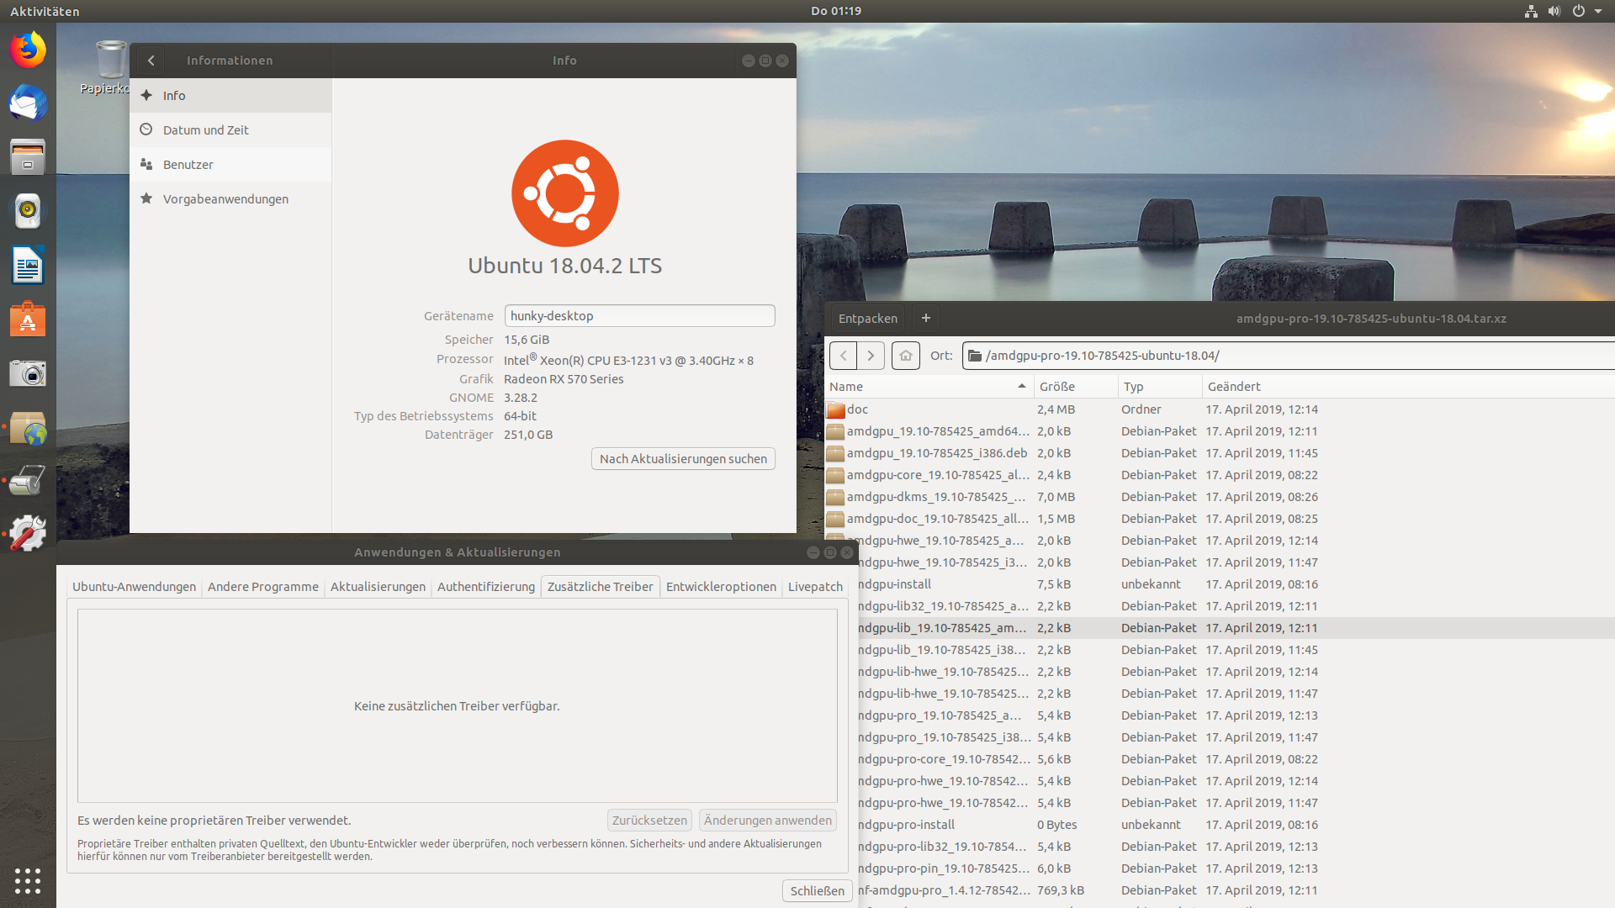Open LibreOffice Writer from dock

(x=28, y=266)
